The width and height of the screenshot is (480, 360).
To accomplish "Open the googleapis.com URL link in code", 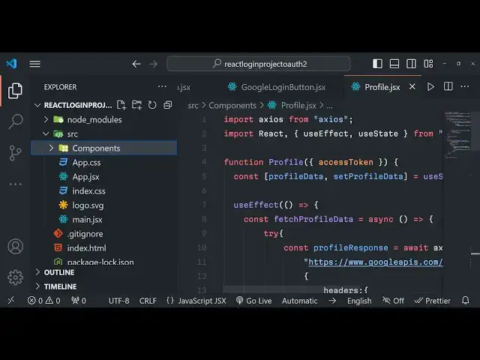I will point(375,262).
